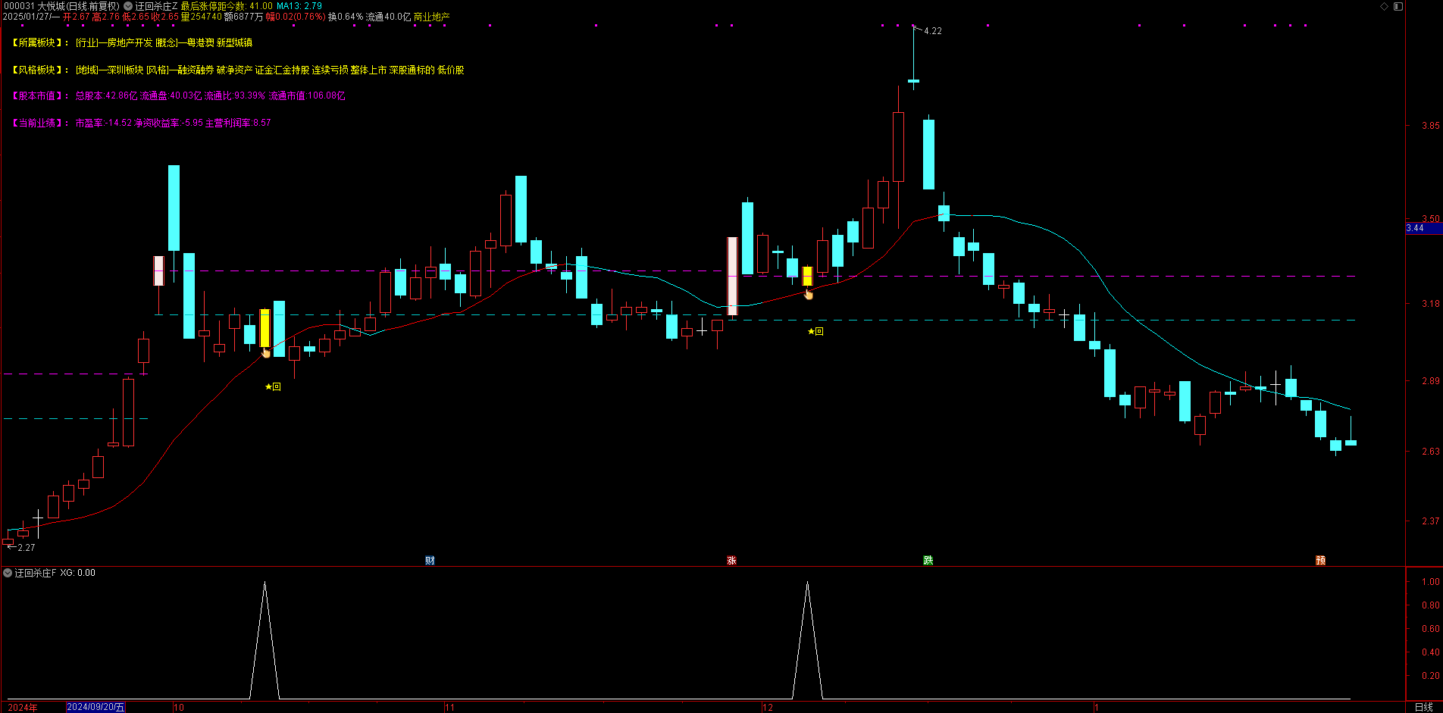
Task: Click the 1.00 sub-chart axis label
Action: click(1431, 582)
